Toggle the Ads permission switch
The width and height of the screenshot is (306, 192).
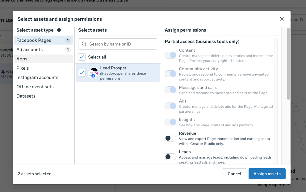click(x=170, y=106)
